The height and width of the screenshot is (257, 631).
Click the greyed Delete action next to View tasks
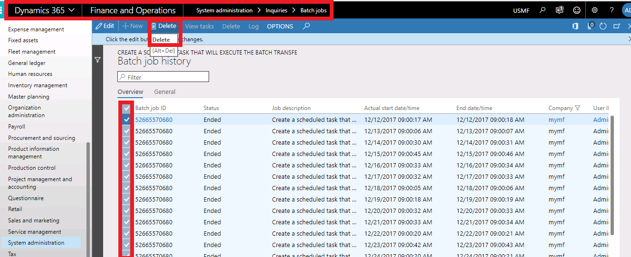pyautogui.click(x=231, y=27)
